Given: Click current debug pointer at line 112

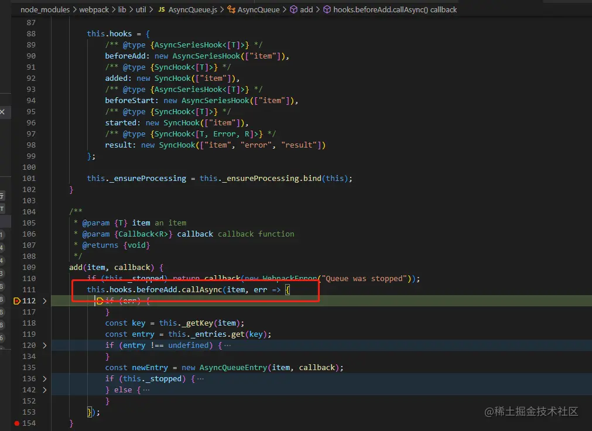Looking at the screenshot, I should (17, 300).
